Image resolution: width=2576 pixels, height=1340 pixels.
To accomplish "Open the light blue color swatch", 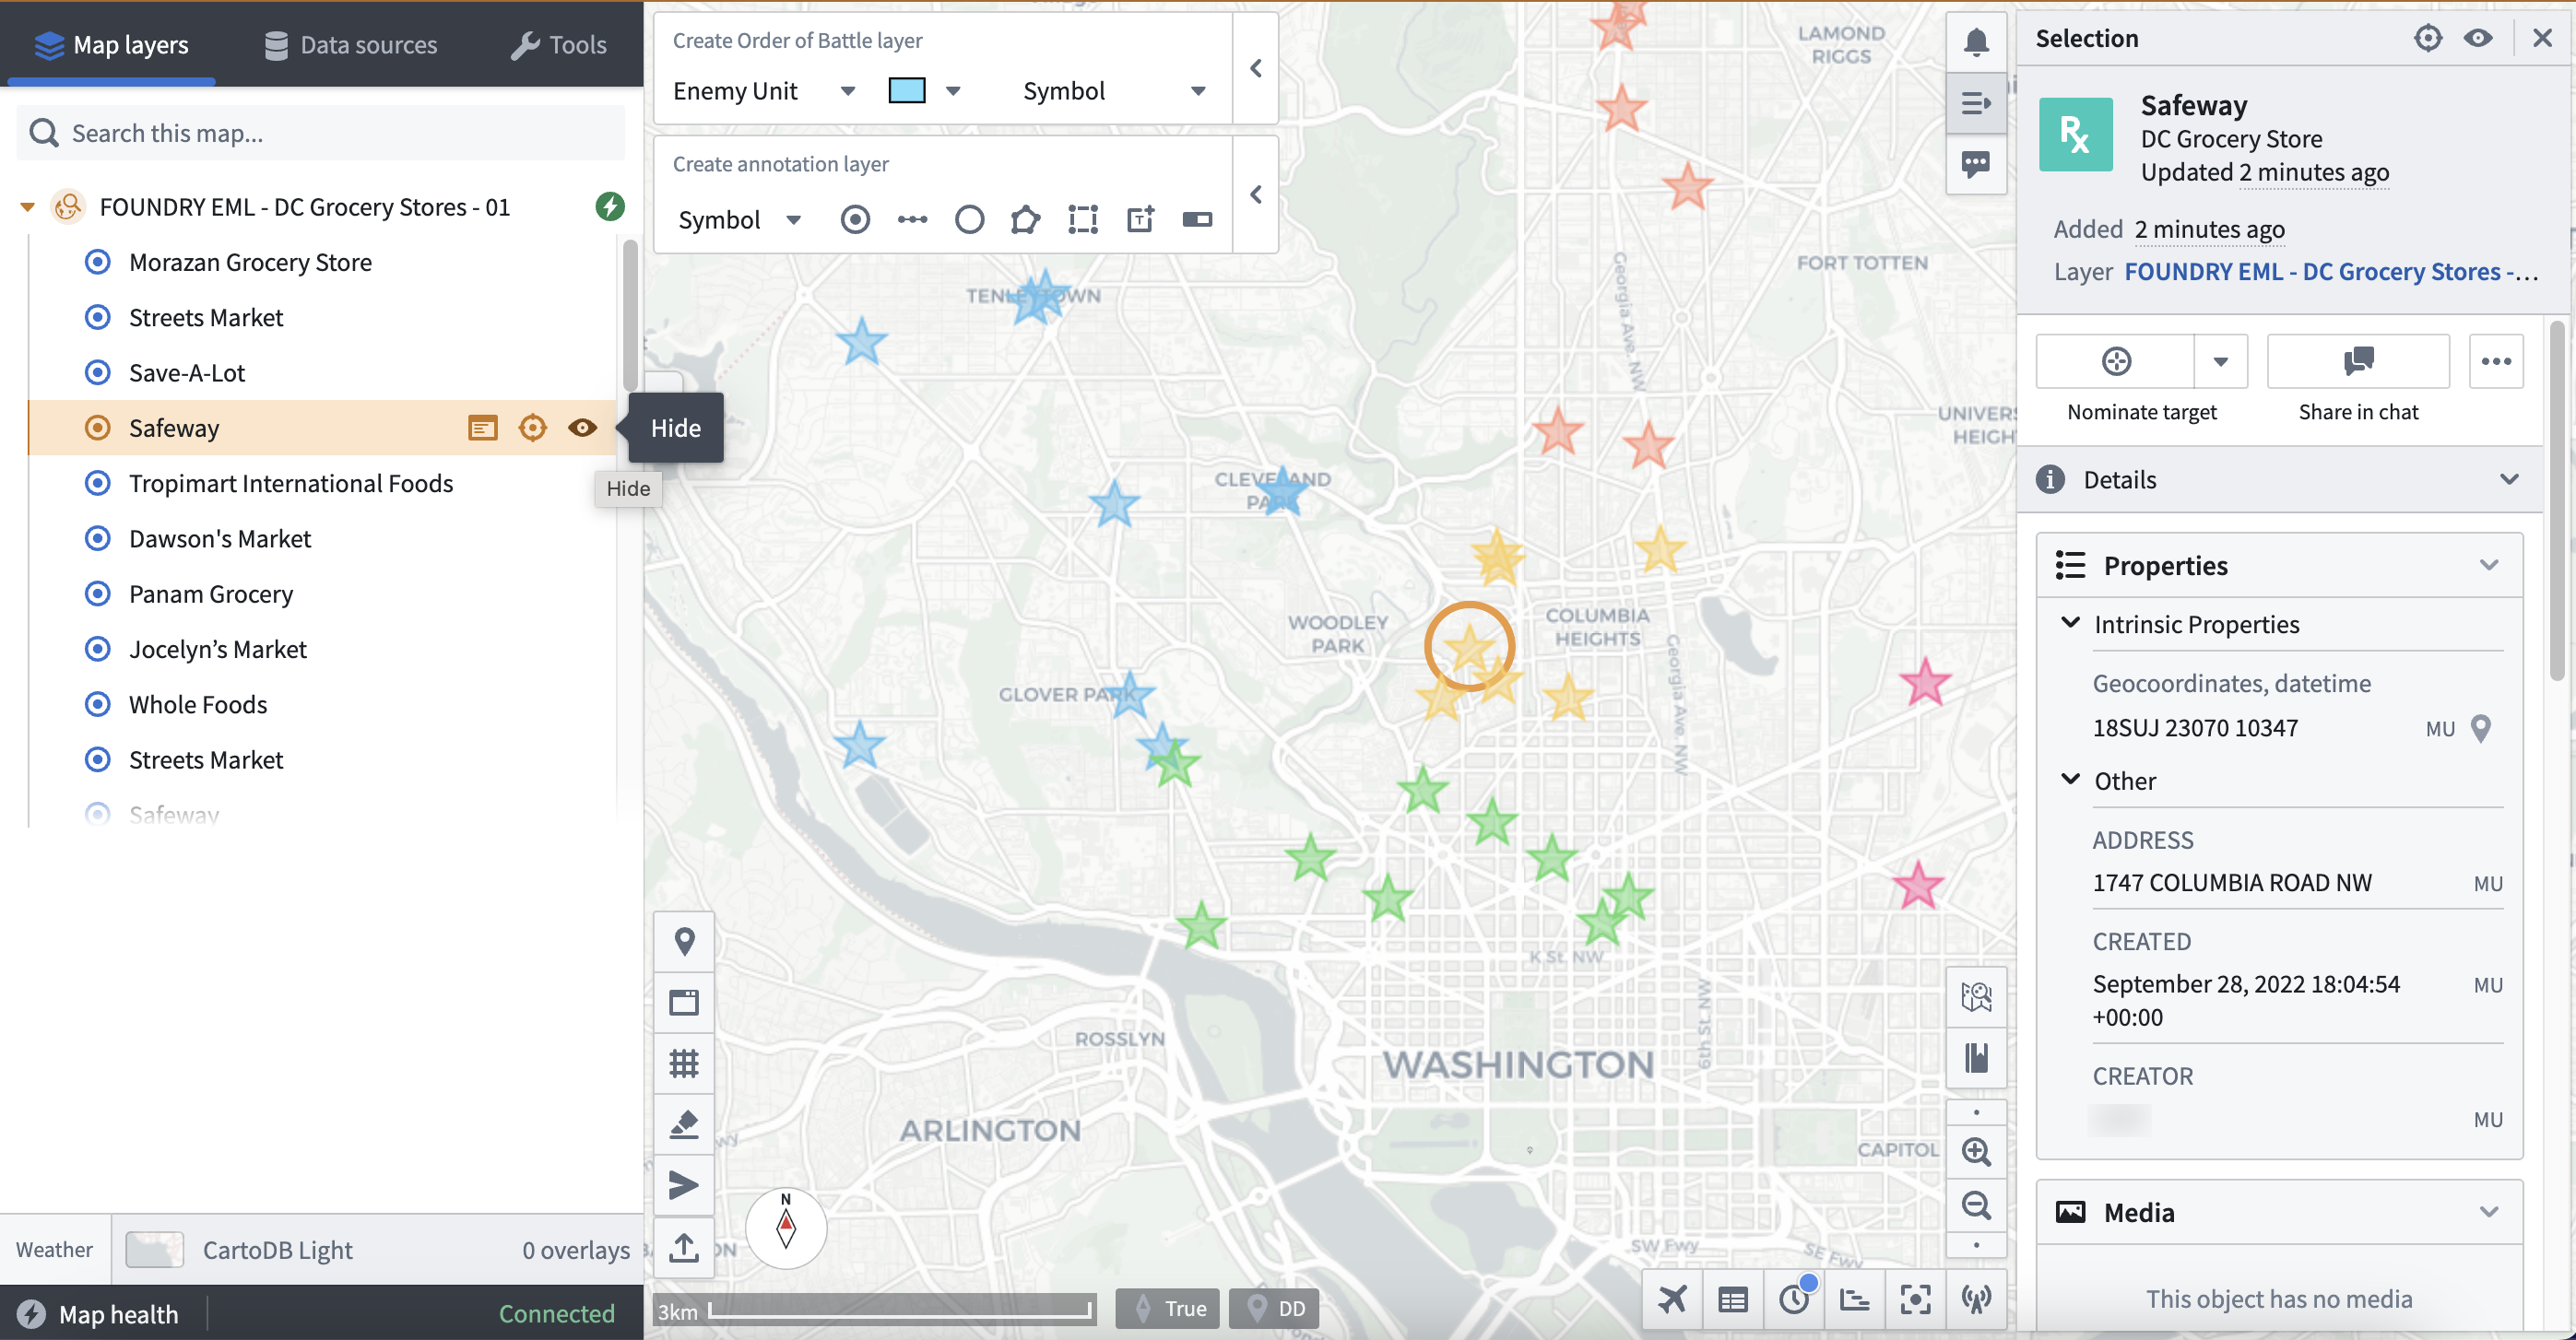I will coord(907,91).
